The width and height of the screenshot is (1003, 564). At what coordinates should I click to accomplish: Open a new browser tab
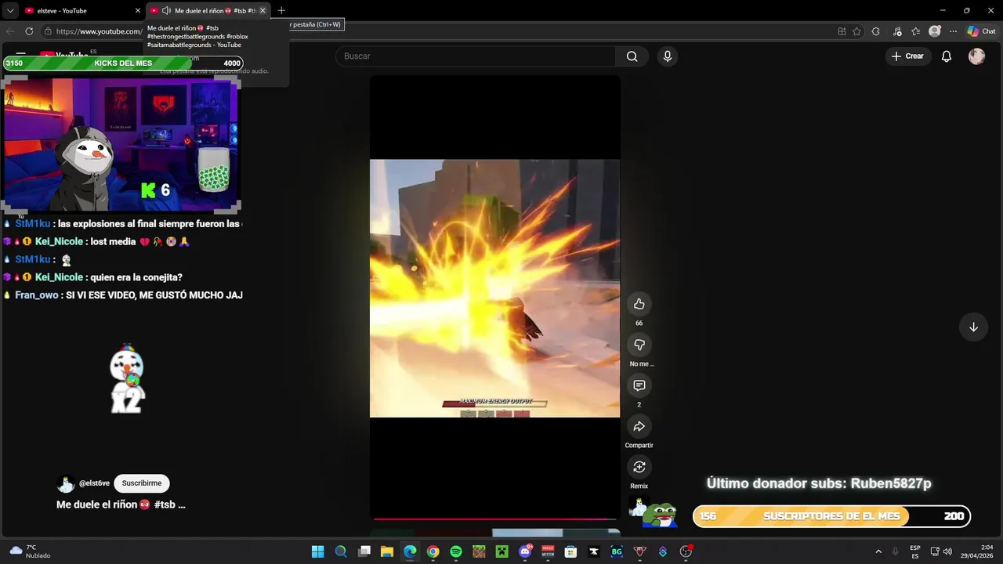point(281,11)
